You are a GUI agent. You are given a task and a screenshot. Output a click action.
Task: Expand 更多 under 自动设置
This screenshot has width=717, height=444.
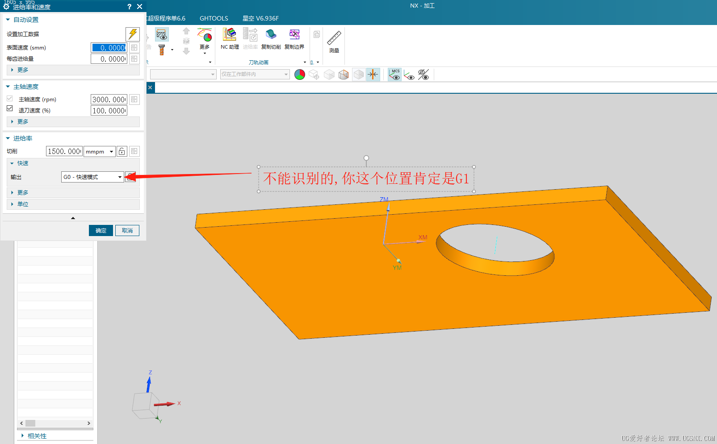(x=73, y=70)
